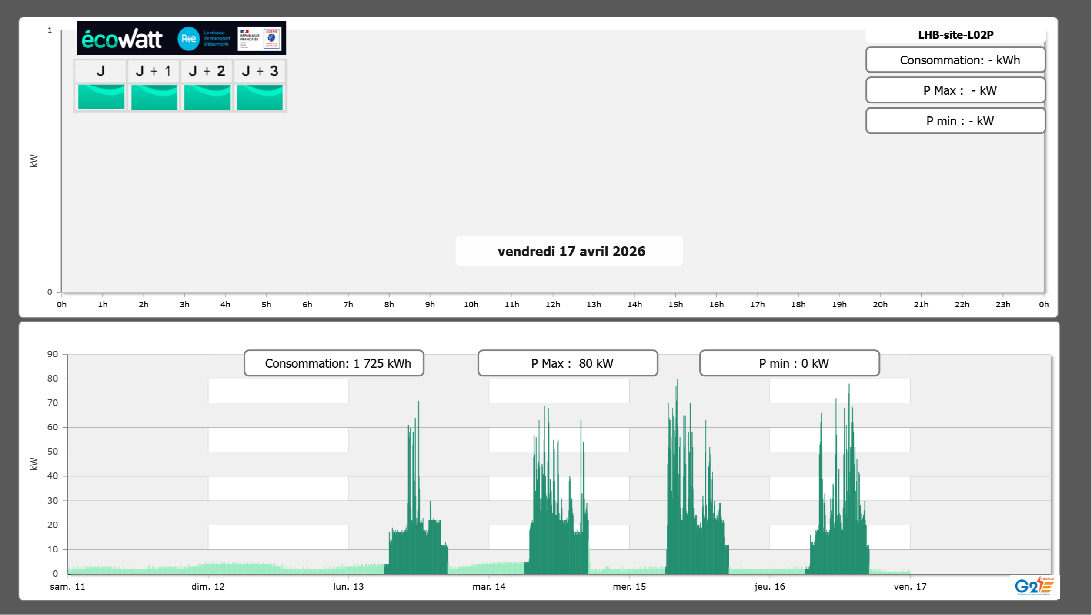Click the P min : 0 kW box

click(789, 363)
